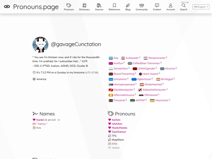The image size is (212, 159).
Task: Open the Can/Cancer pronoun link
Action: 119,132
